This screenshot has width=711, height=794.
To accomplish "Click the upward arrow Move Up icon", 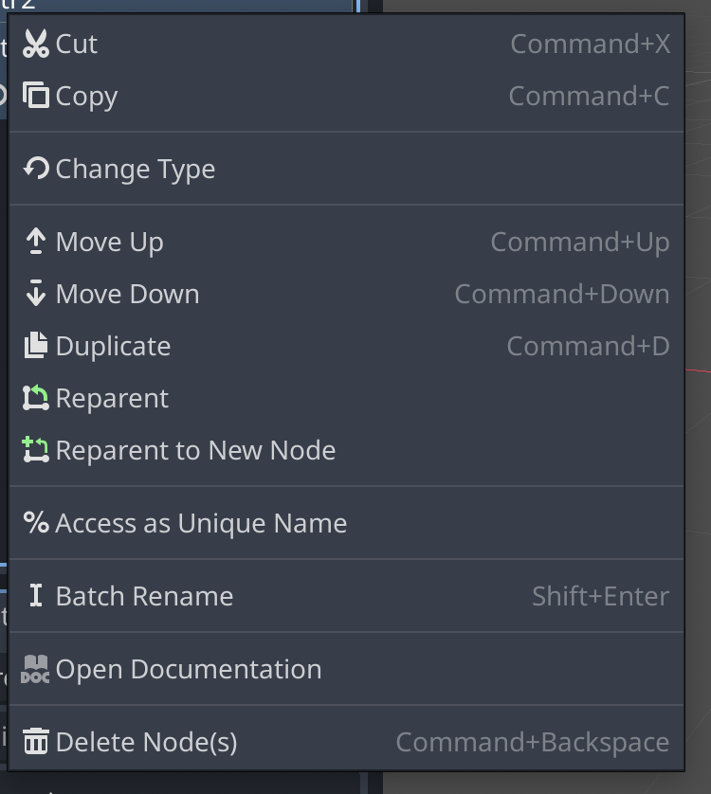I will 35,242.
